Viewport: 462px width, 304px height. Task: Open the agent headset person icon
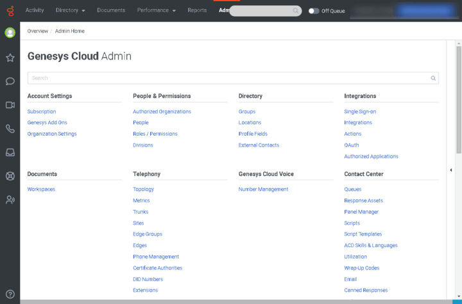[x=10, y=200]
